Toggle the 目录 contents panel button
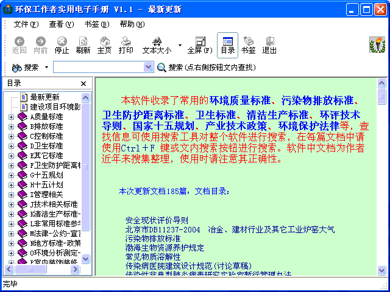The height and width of the screenshot is (292, 390). [228, 45]
